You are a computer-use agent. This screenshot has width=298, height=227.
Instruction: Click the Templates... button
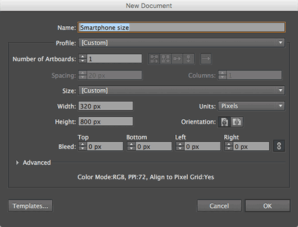click(30, 206)
